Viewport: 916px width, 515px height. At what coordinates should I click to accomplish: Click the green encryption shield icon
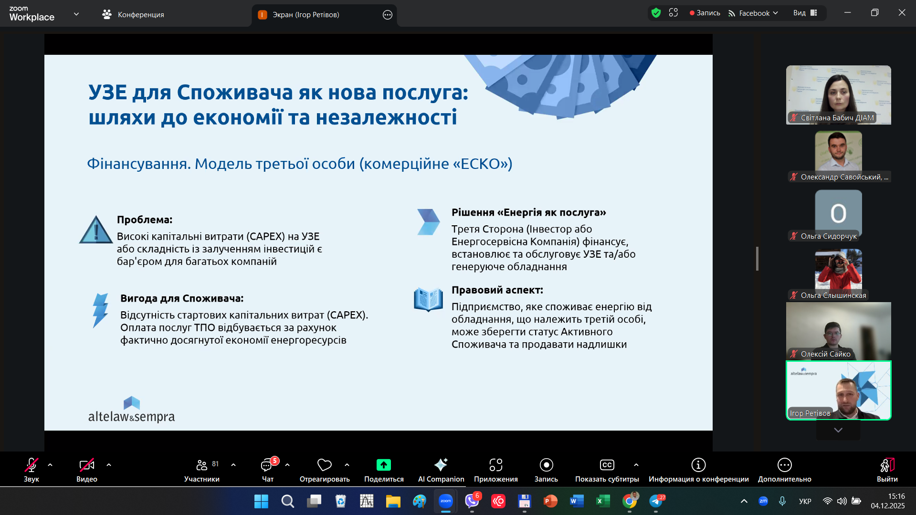656,13
